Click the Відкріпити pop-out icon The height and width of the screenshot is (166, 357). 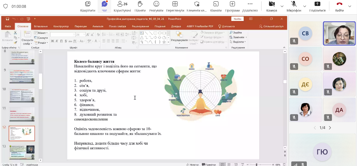point(88,6)
